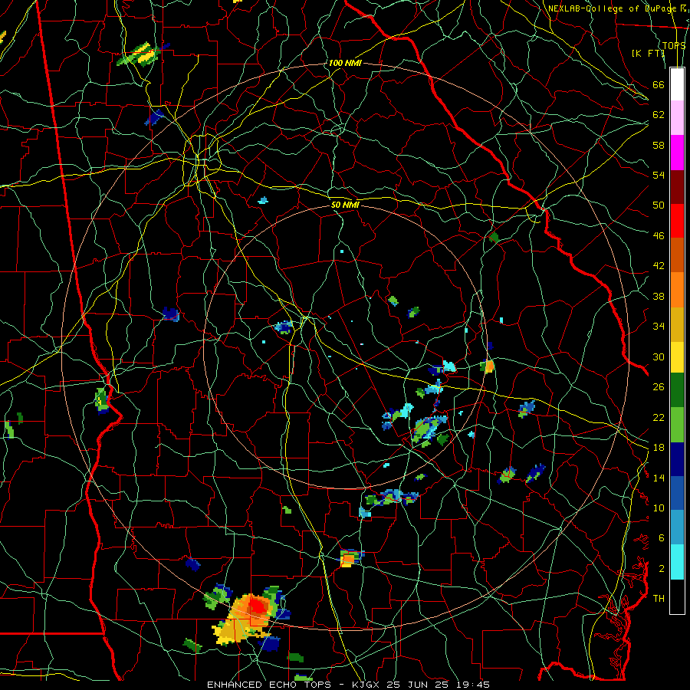
Task: Click the 42 legend value
Action: point(659,266)
